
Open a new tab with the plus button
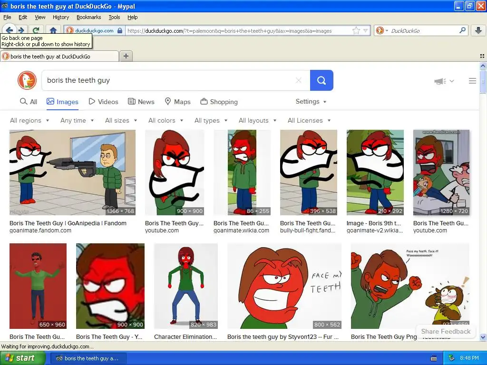tap(126, 56)
